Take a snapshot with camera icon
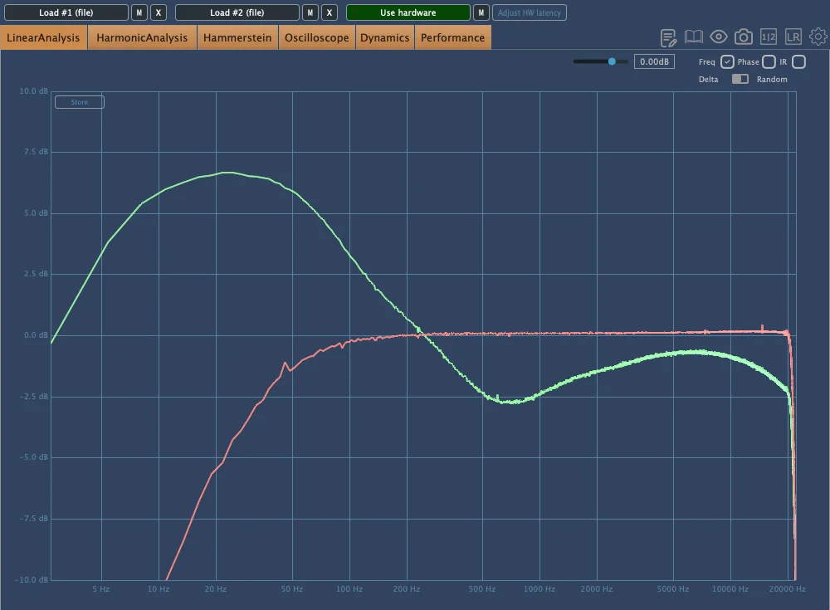830x610 pixels. click(744, 37)
